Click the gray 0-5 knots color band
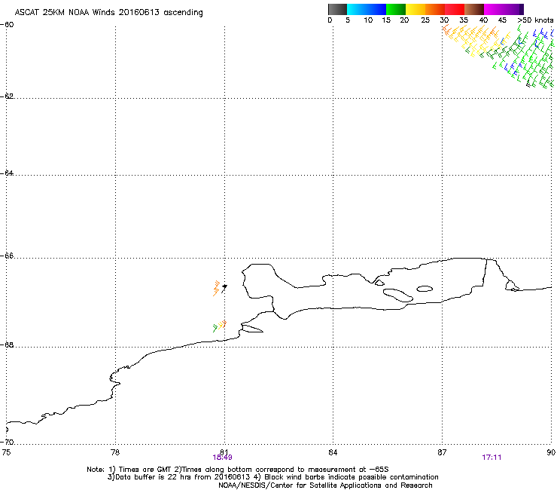557x490 pixels. click(337, 9)
